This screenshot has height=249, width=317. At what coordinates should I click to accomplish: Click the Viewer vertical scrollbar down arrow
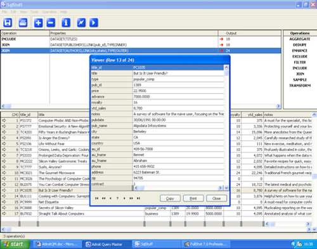[226, 188]
